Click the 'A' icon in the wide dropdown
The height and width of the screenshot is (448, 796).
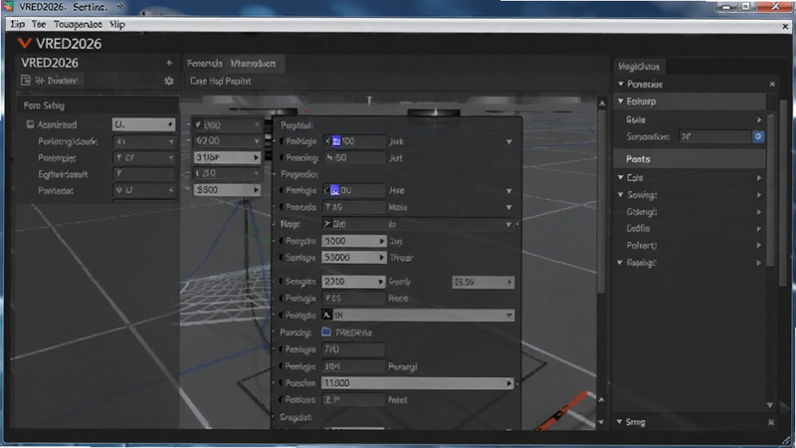pos(327,315)
